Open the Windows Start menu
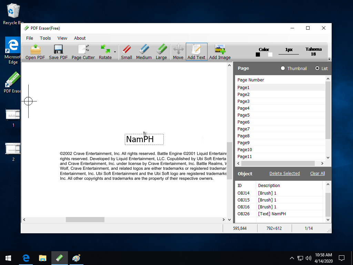Screen dimensions: 353x265 (8, 258)
